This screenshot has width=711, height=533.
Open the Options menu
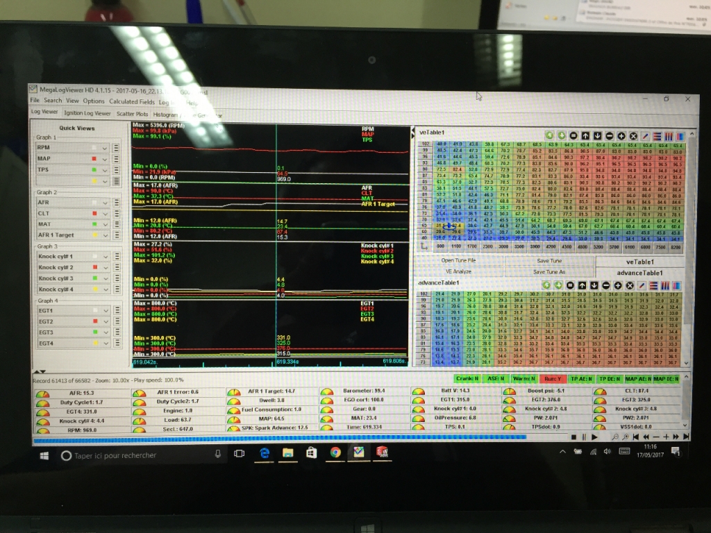point(94,101)
